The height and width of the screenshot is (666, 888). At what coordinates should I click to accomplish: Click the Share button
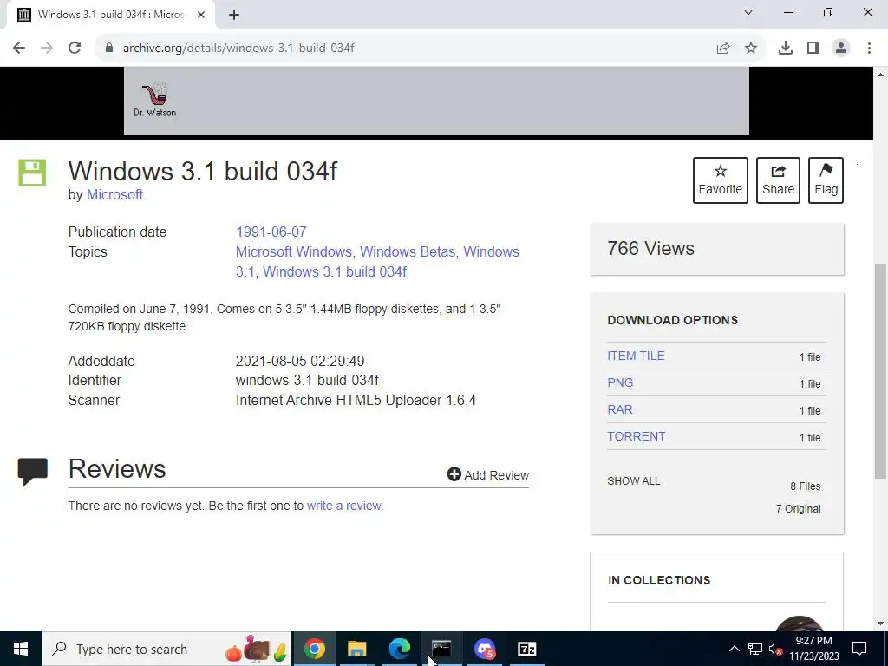coord(778,180)
